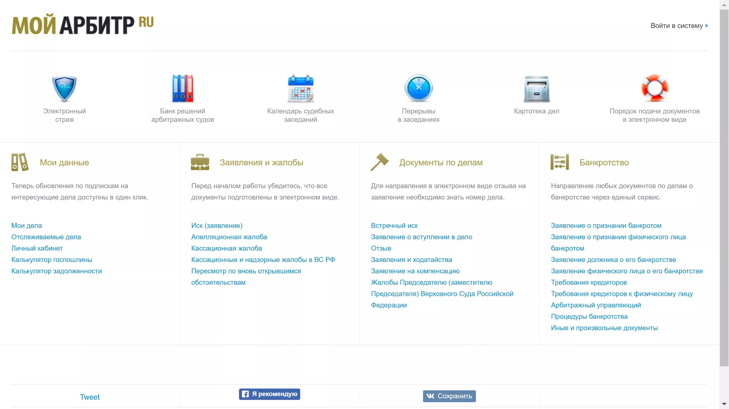Click the scroll down arrow of scrollbar
Image resolution: width=729 pixels, height=409 pixels.
[x=724, y=404]
